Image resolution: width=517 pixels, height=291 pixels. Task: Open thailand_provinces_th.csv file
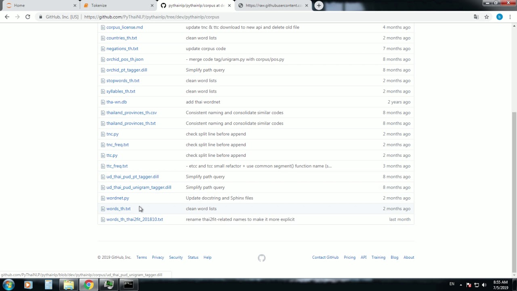coord(131,113)
